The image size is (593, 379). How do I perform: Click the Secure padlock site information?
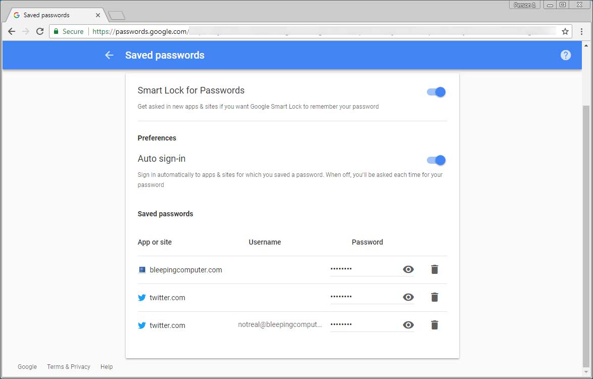(57, 31)
